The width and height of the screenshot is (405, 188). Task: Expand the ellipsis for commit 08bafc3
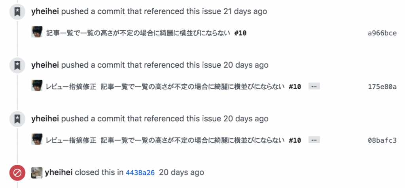[314, 140]
